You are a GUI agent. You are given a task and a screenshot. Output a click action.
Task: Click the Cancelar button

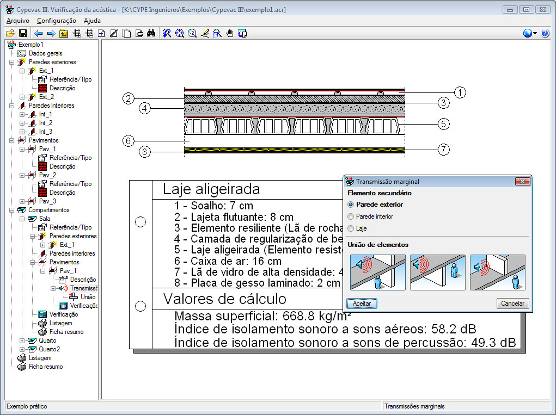(513, 303)
